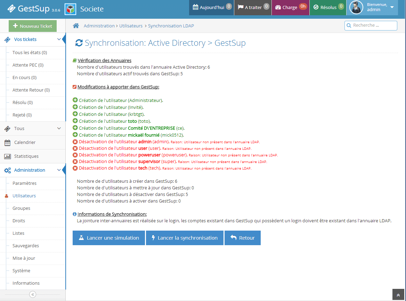Click the red X for admin deactivation
406x301 pixels.
[x=75, y=142]
